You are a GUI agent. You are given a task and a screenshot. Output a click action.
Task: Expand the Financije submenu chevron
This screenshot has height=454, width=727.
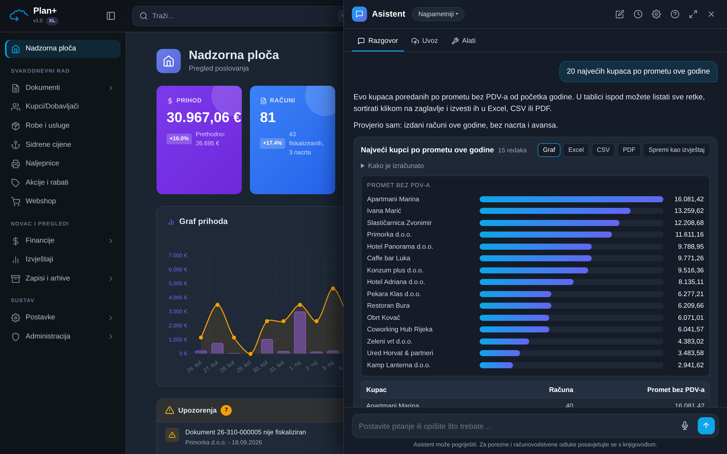pyautogui.click(x=111, y=241)
